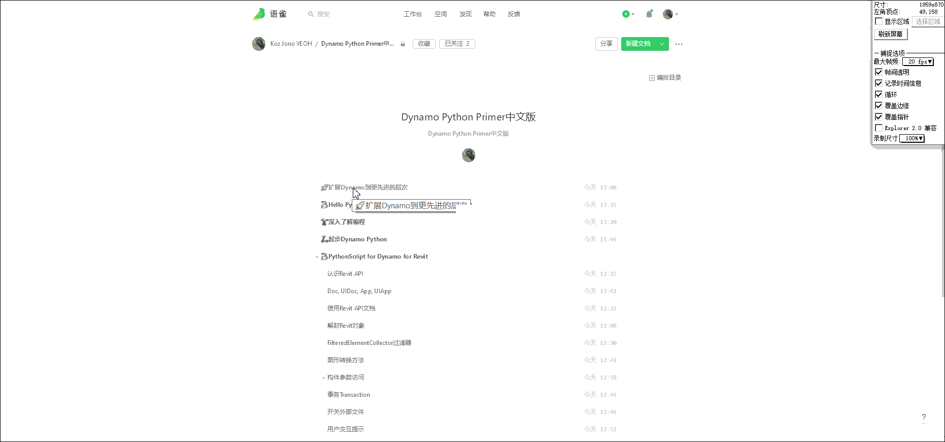
Task: Open the caret next to the user avatar
Action: coord(677,14)
